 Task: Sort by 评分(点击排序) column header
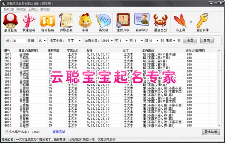[x=195, y=51]
